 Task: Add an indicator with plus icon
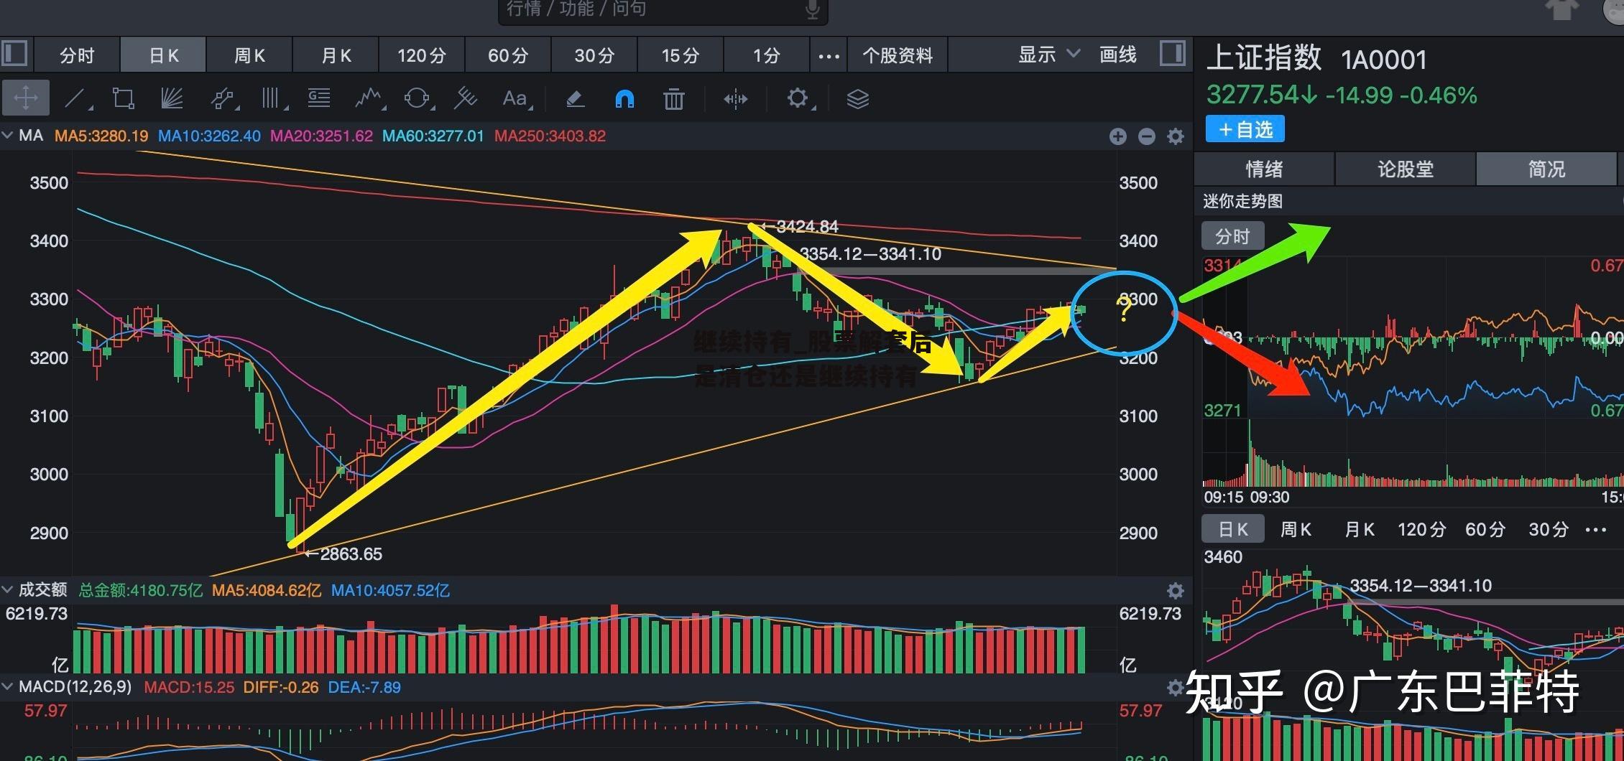(1117, 136)
